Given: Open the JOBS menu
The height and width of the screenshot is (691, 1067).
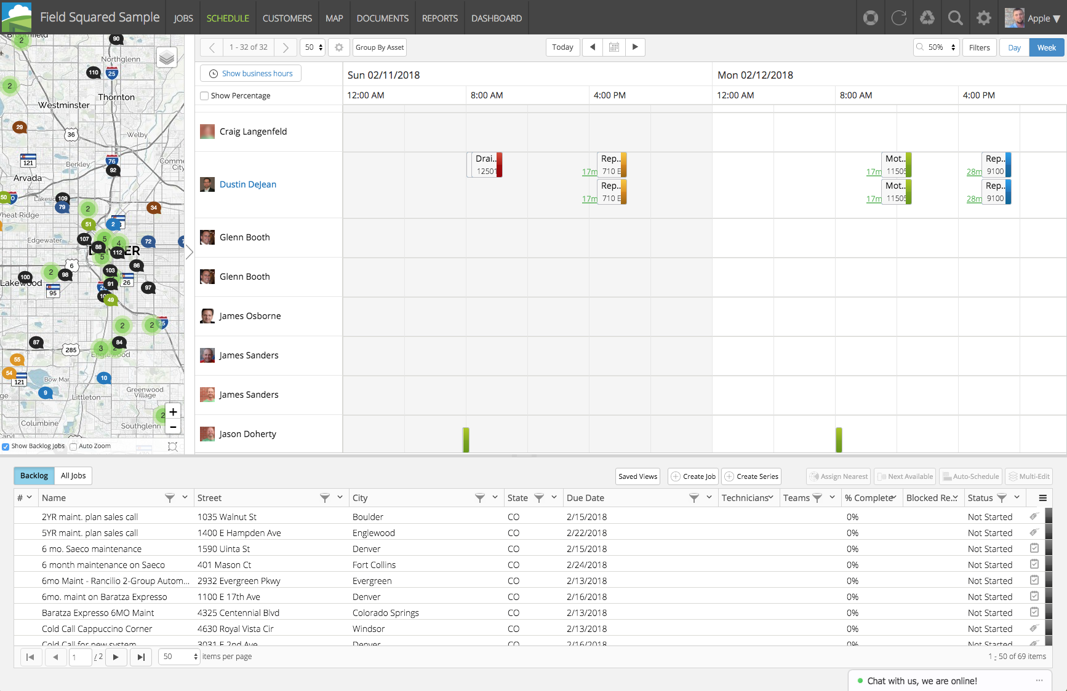Looking at the screenshot, I should [x=183, y=18].
